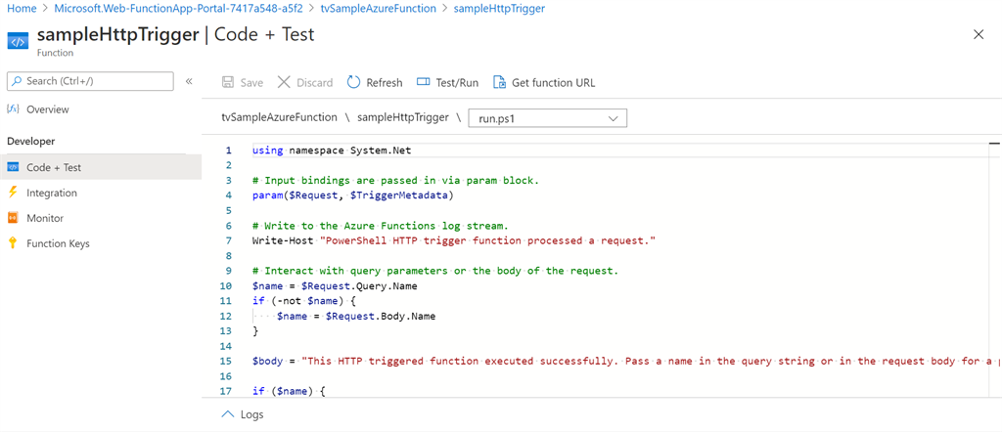This screenshot has height=432, width=1002.
Task: Click the Search (Ctrl+/) input field
Action: coord(90,81)
